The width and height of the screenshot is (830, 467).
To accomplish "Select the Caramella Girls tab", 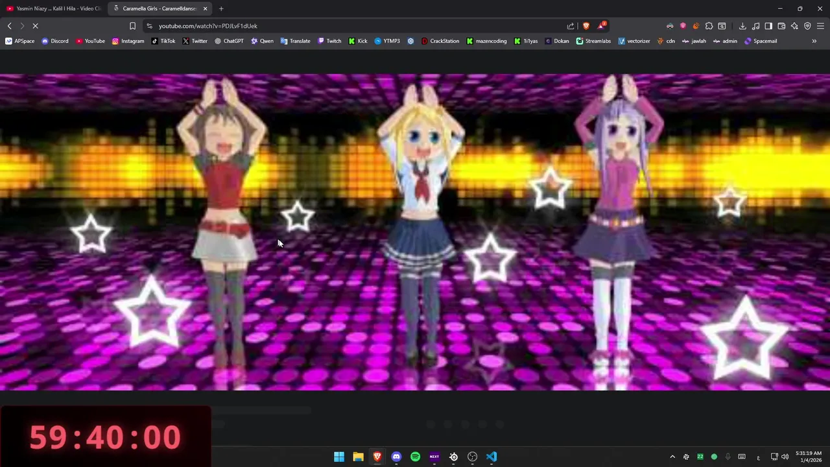I will pos(159,8).
